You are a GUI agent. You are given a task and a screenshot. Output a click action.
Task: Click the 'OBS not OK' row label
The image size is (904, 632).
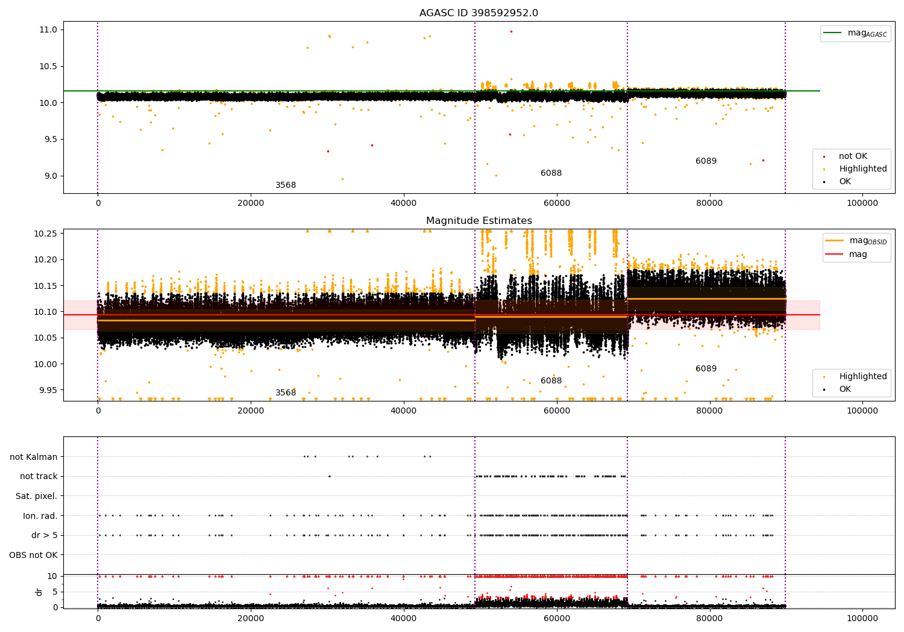click(34, 555)
